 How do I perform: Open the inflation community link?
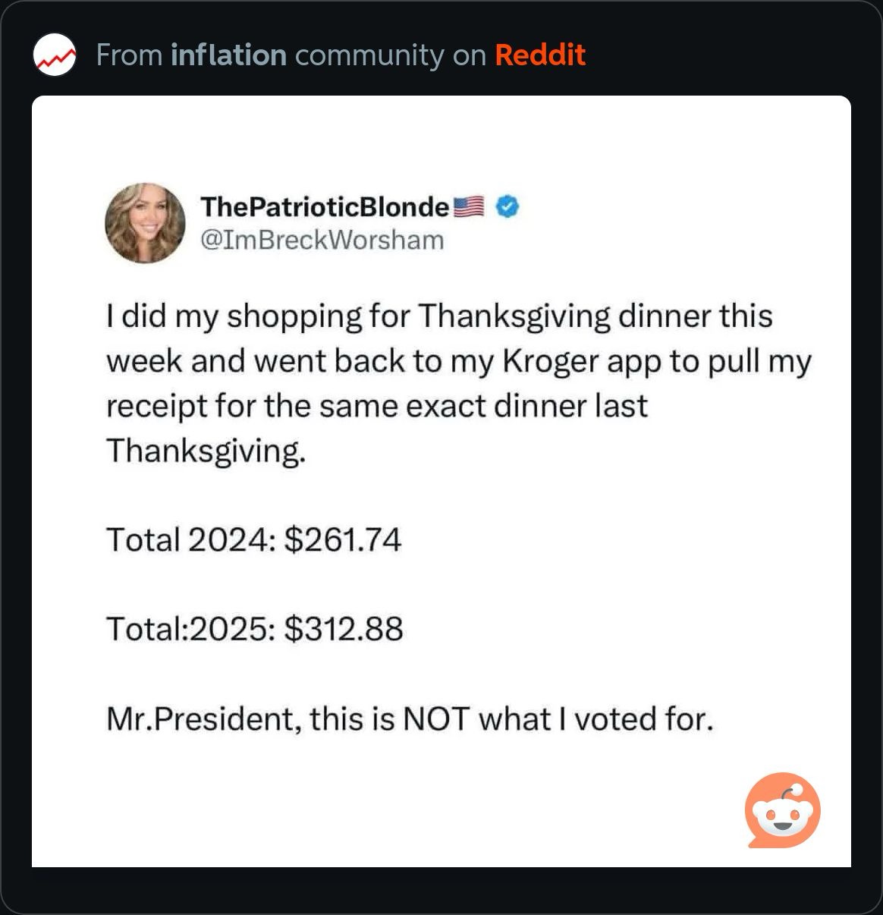coord(228,55)
